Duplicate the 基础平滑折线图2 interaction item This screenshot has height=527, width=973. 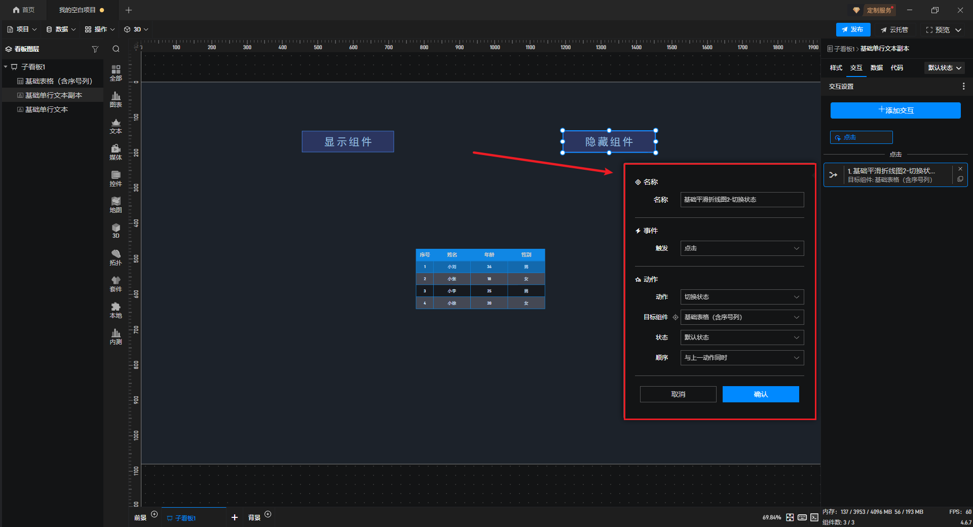[x=960, y=179]
